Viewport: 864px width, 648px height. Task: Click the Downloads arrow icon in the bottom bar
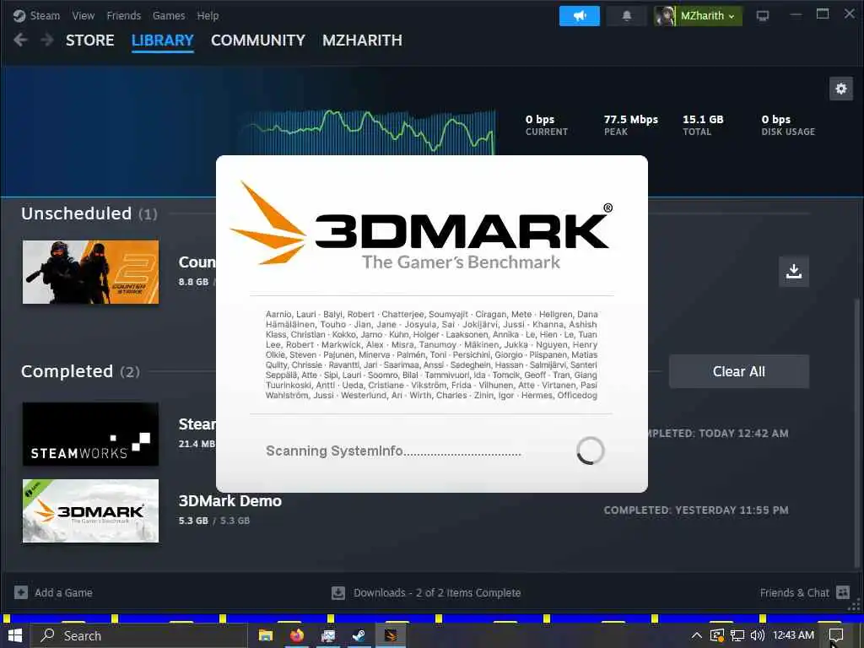338,593
